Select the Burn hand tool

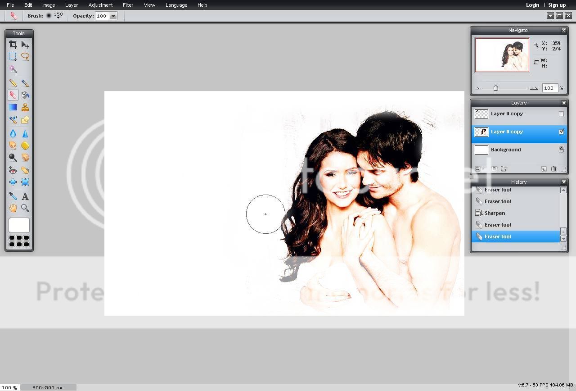[25, 158]
